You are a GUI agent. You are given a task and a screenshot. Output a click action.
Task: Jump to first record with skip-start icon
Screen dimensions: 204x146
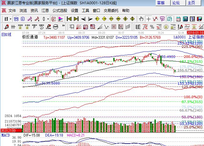(x=69, y=19)
